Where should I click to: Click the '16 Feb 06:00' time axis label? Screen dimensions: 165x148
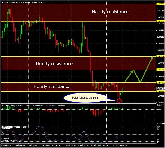(x=83, y=145)
